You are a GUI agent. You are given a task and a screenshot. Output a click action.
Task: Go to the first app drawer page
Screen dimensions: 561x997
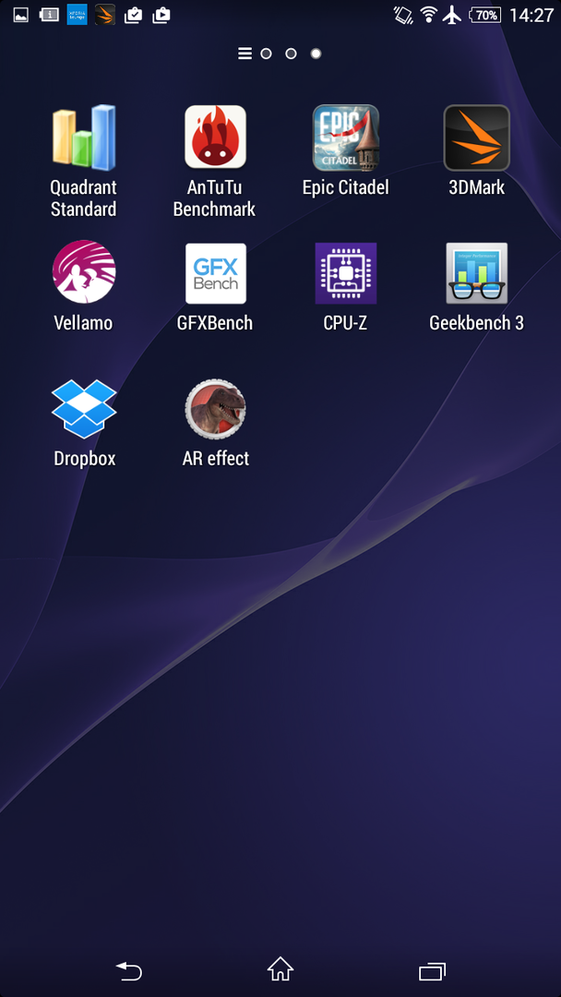pos(267,54)
